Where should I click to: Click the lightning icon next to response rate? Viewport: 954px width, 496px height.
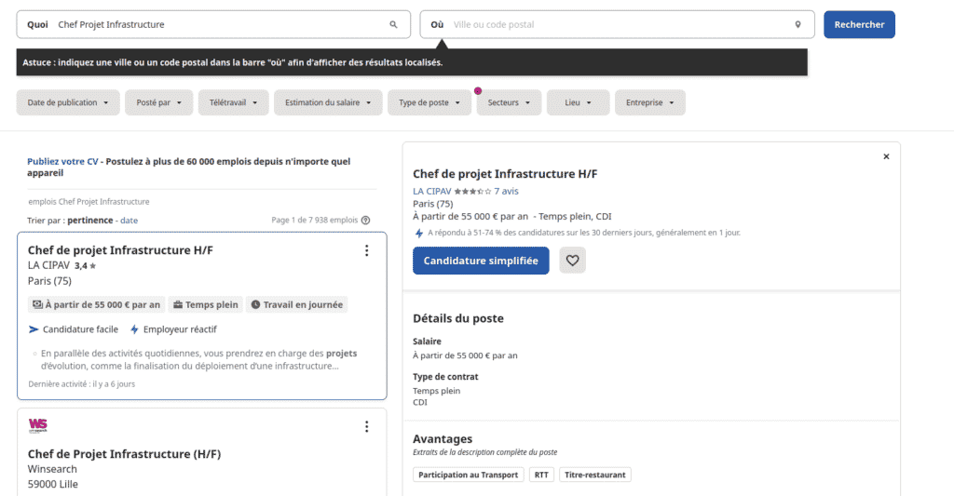(x=418, y=233)
